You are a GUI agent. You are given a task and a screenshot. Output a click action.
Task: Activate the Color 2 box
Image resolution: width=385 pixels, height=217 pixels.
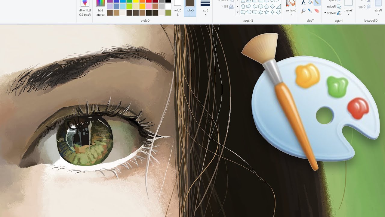pos(177,8)
